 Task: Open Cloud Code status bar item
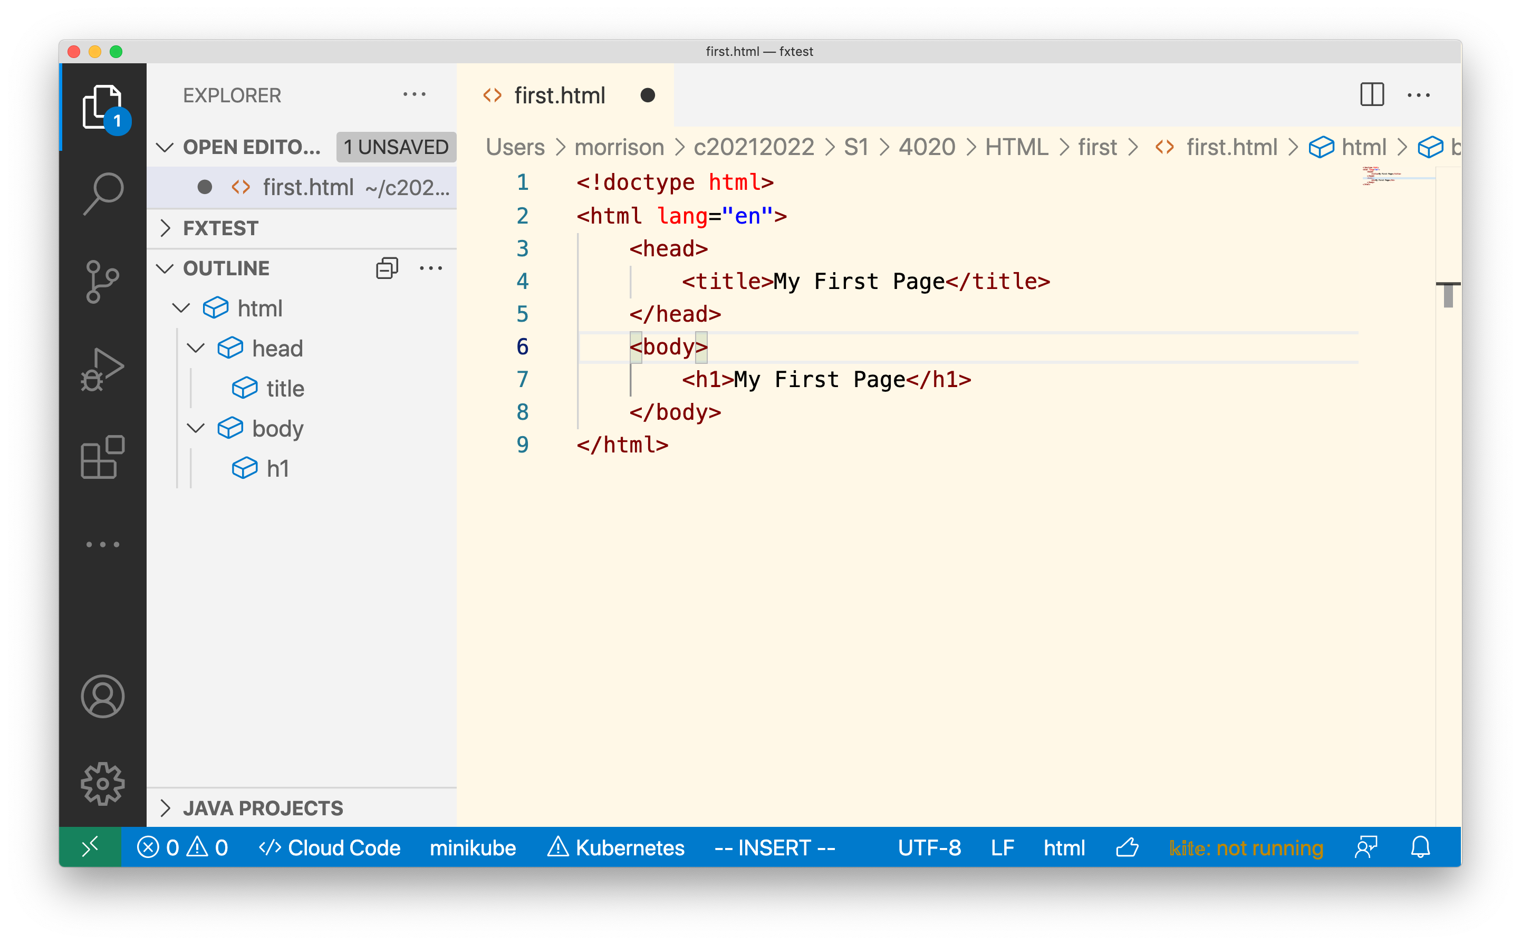pos(329,847)
